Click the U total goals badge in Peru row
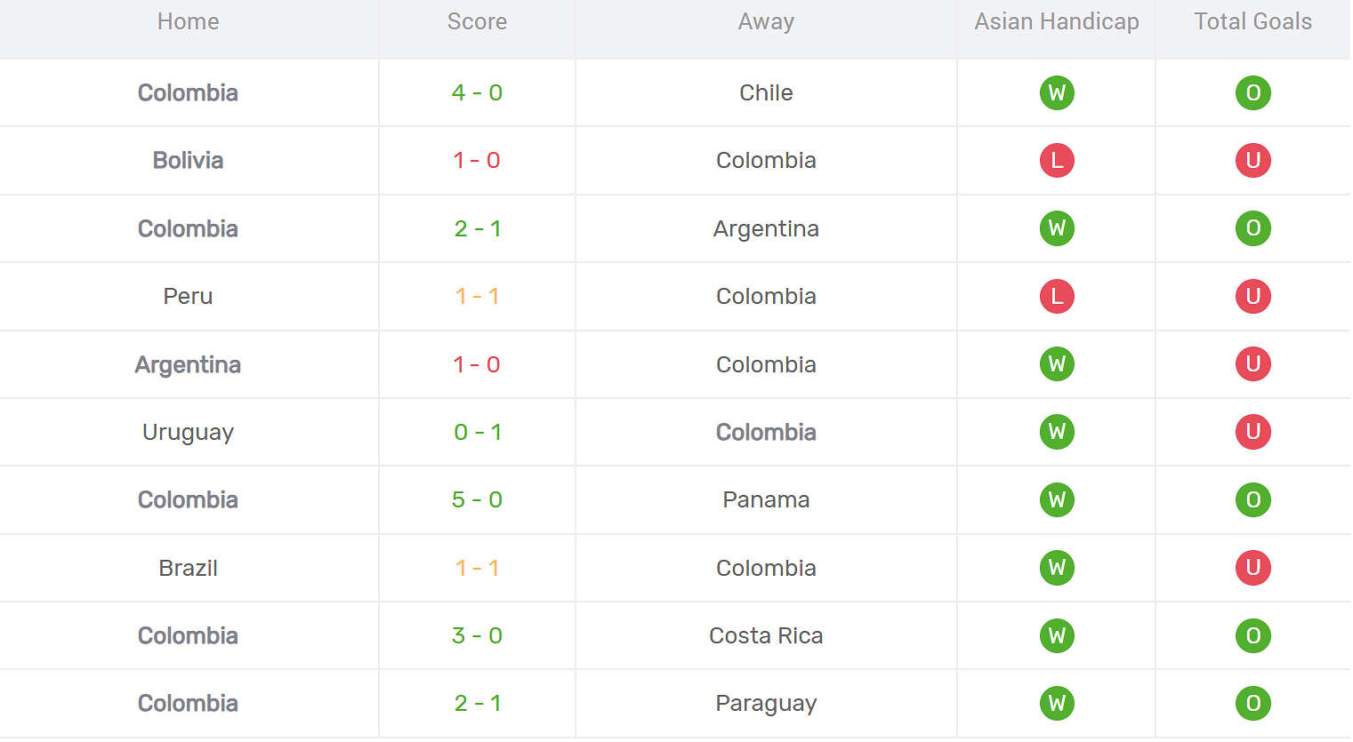 click(1252, 296)
